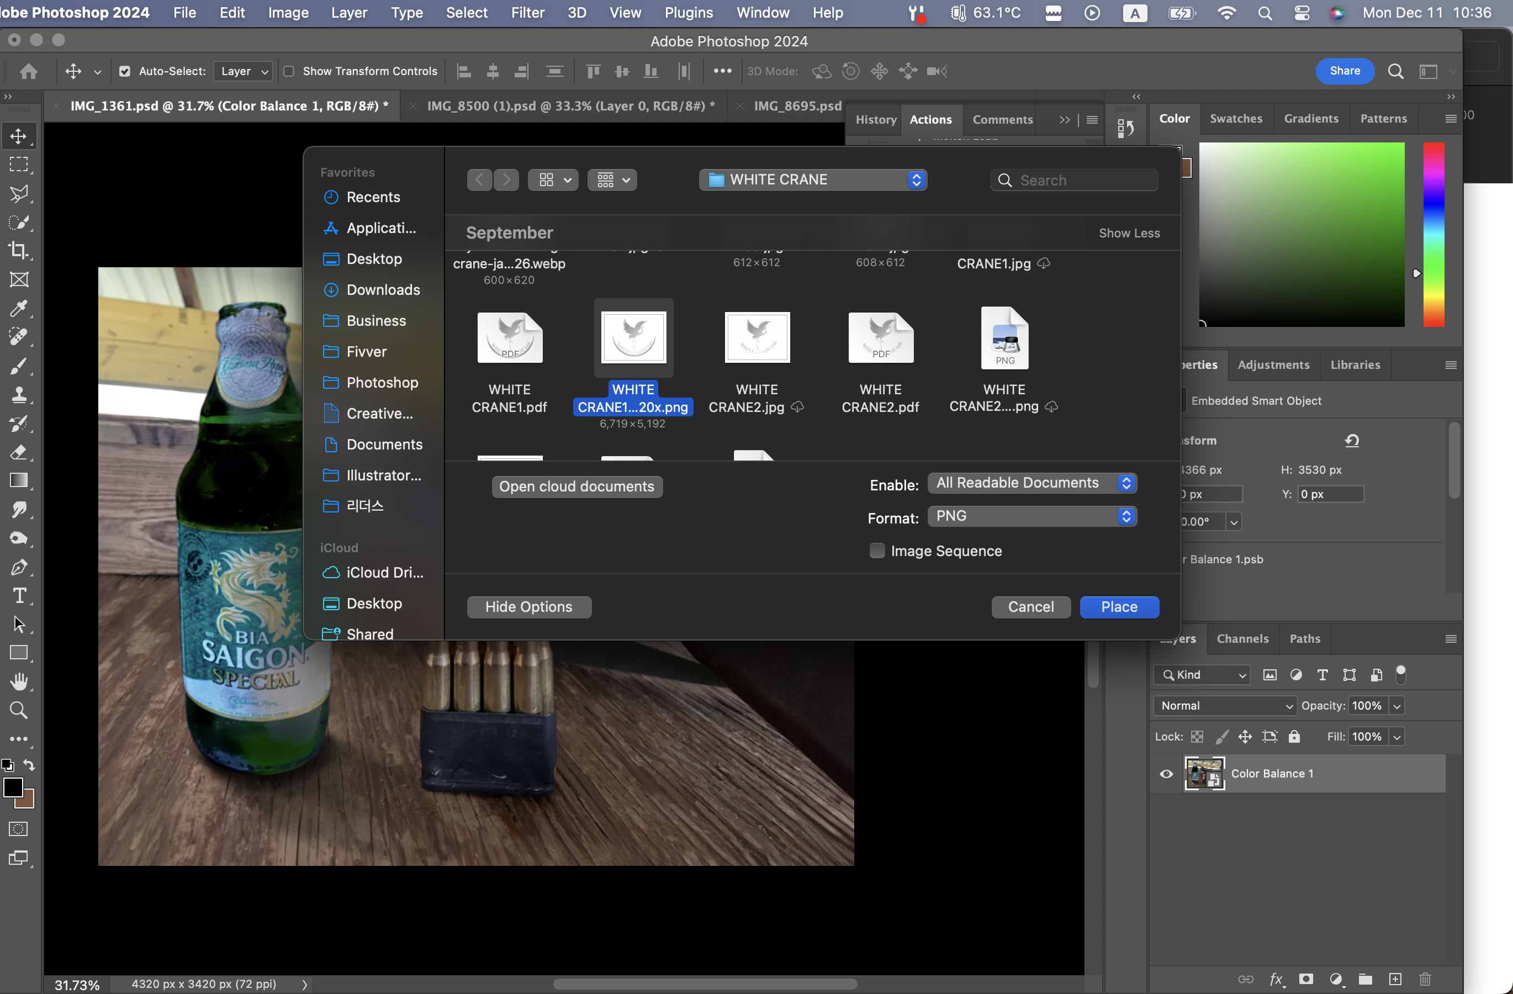Select the Crop tool
Viewport: 1513px width, 994px height.
point(18,250)
